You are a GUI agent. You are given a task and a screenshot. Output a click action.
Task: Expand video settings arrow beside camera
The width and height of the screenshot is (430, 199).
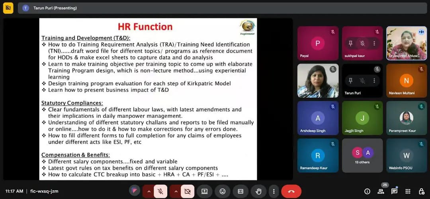[176, 191]
